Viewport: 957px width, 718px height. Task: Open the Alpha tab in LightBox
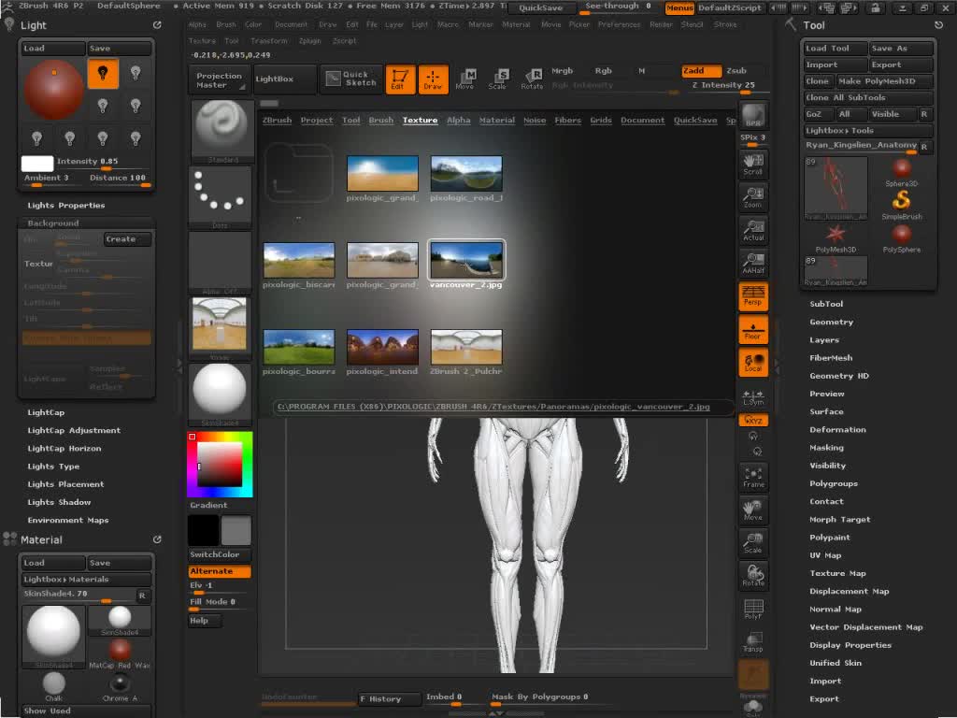(x=458, y=121)
